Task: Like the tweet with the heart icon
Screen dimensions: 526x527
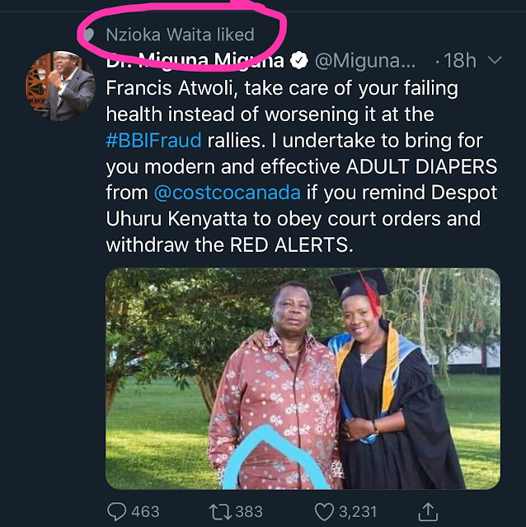Action: [324, 511]
